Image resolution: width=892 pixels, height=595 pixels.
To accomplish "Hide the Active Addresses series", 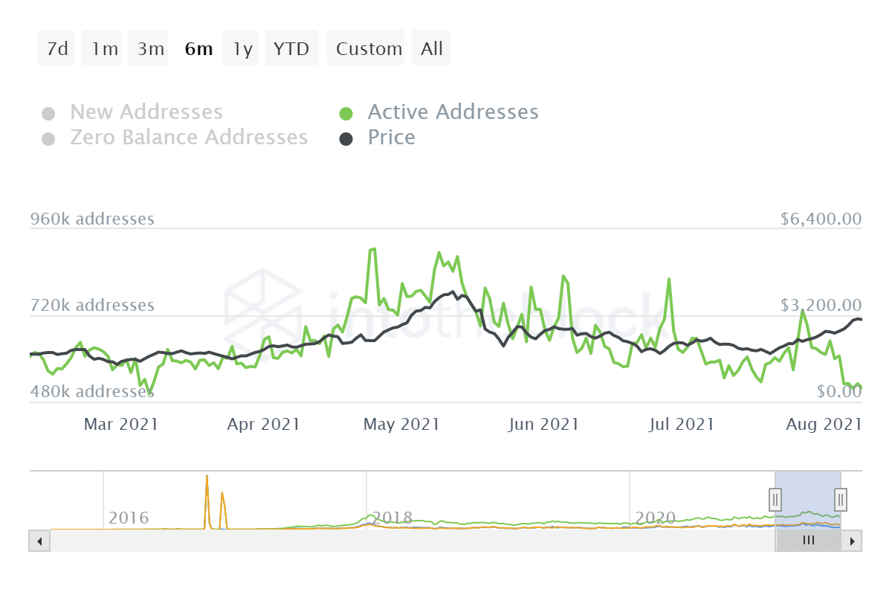I will pos(453,112).
